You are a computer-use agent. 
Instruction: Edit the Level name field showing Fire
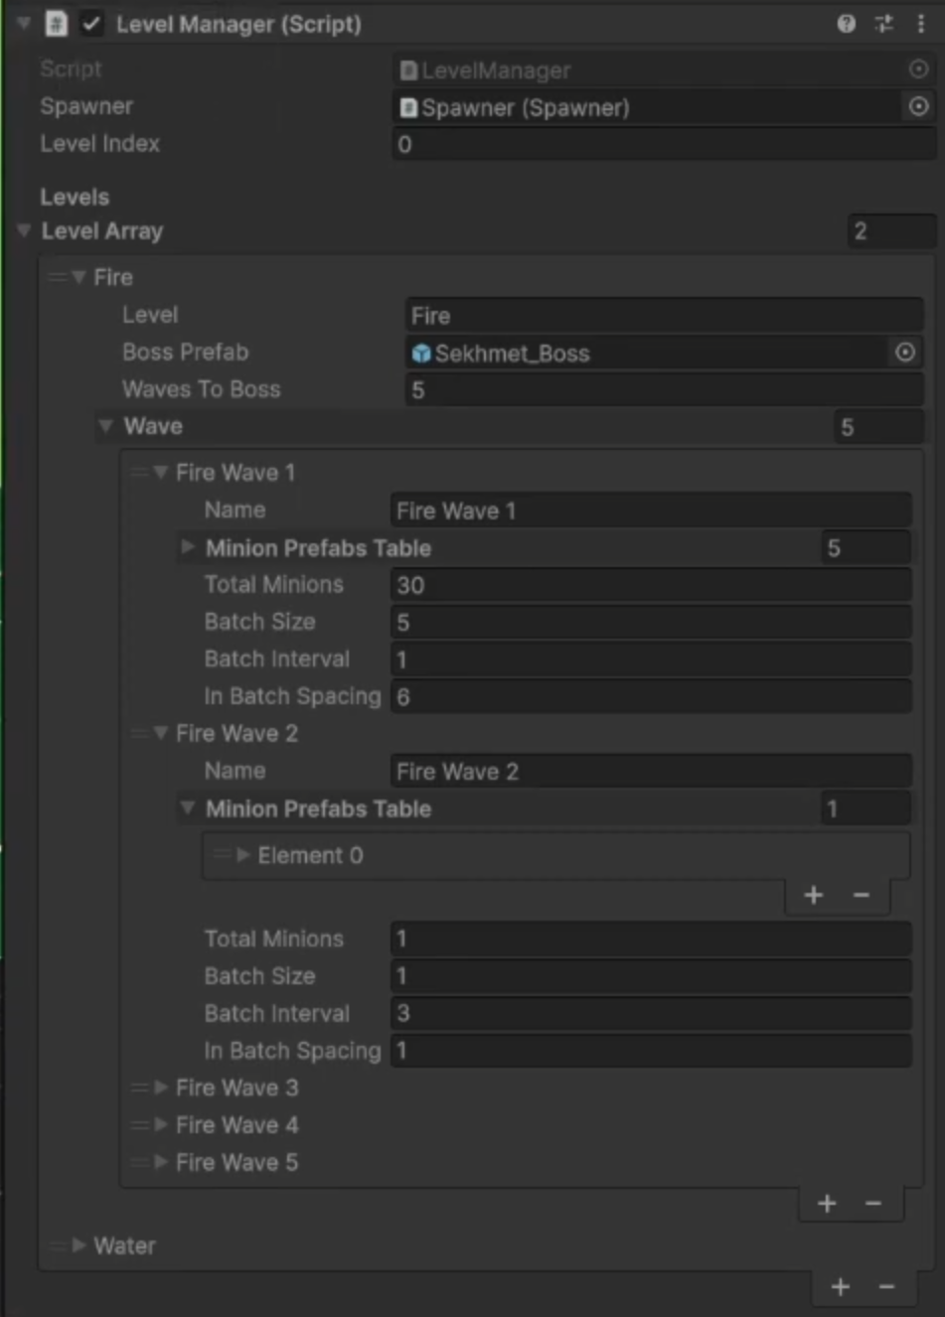(x=664, y=316)
